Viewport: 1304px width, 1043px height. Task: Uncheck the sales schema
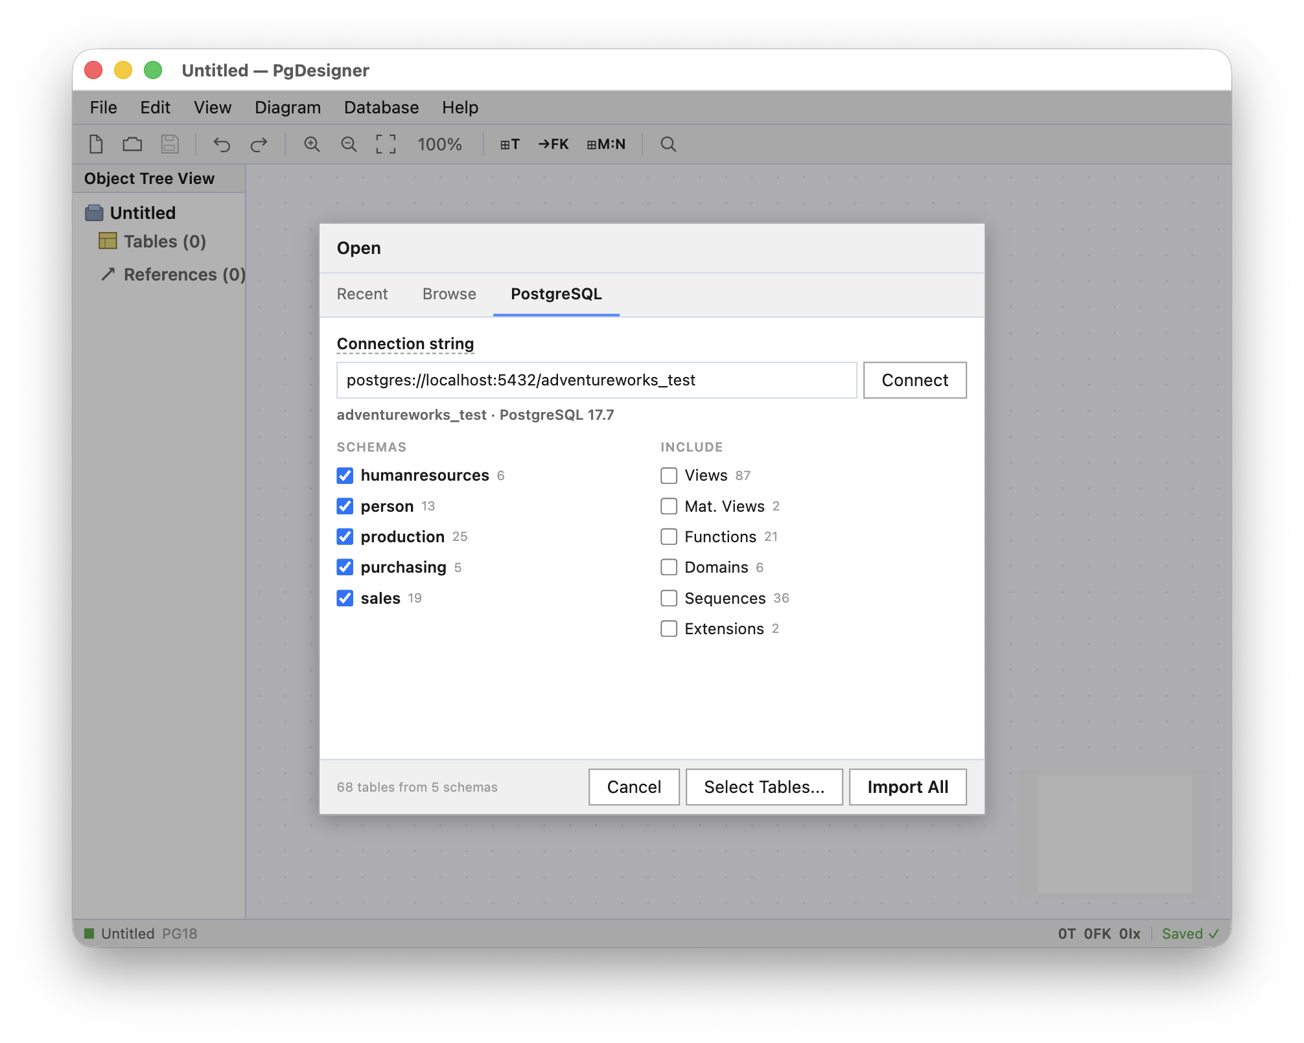coord(345,598)
